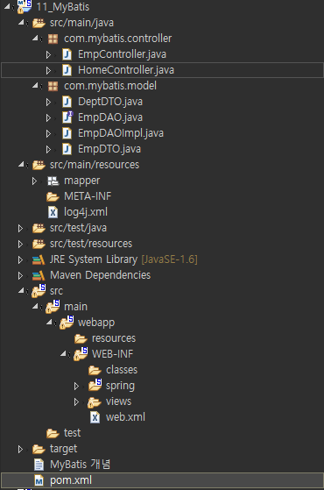This screenshot has width=324, height=490.
Task: Expand the src/test/java folder
Action: pyautogui.click(x=20, y=228)
